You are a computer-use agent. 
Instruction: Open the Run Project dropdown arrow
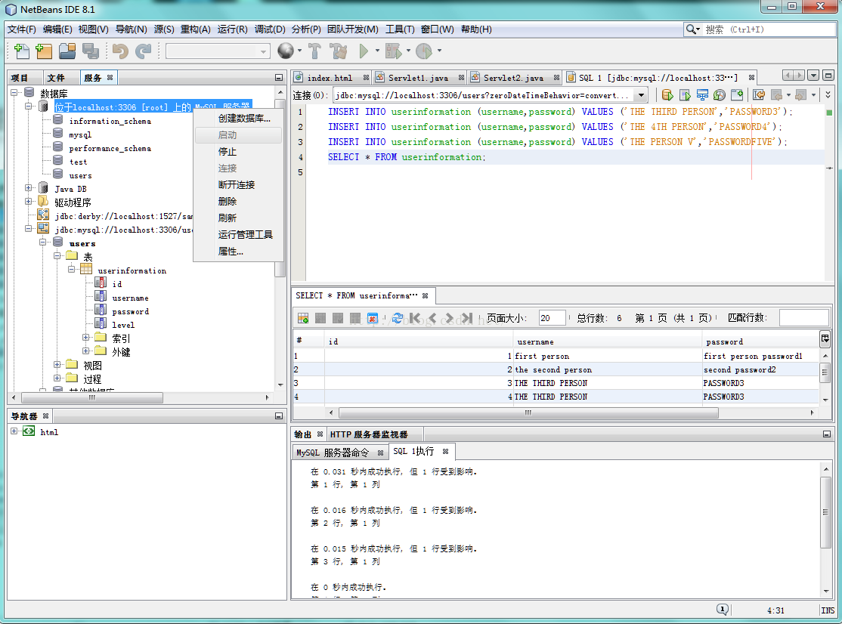coord(377,51)
